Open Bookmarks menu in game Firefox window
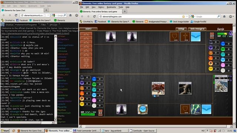Screen dimensions: 237x133 pyautogui.click(x=111, y=7)
